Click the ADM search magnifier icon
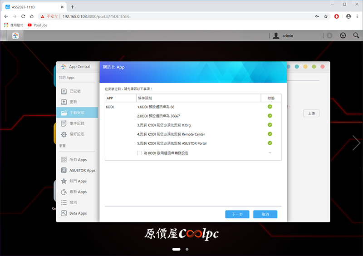Image resolution: width=363 pixels, height=256 pixels. click(356, 35)
